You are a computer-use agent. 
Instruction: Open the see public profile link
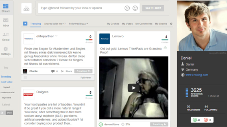coord(218,53)
